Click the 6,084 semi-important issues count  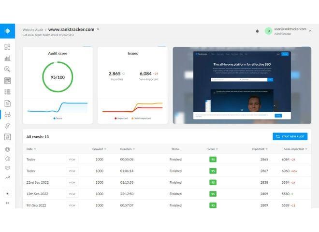(x=145, y=73)
